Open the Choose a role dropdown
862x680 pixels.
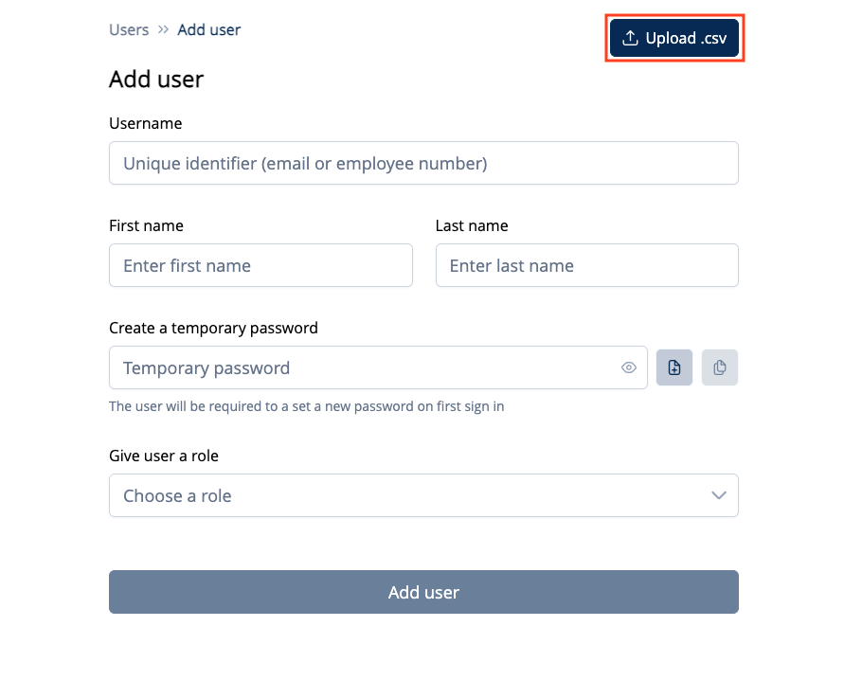pos(423,495)
